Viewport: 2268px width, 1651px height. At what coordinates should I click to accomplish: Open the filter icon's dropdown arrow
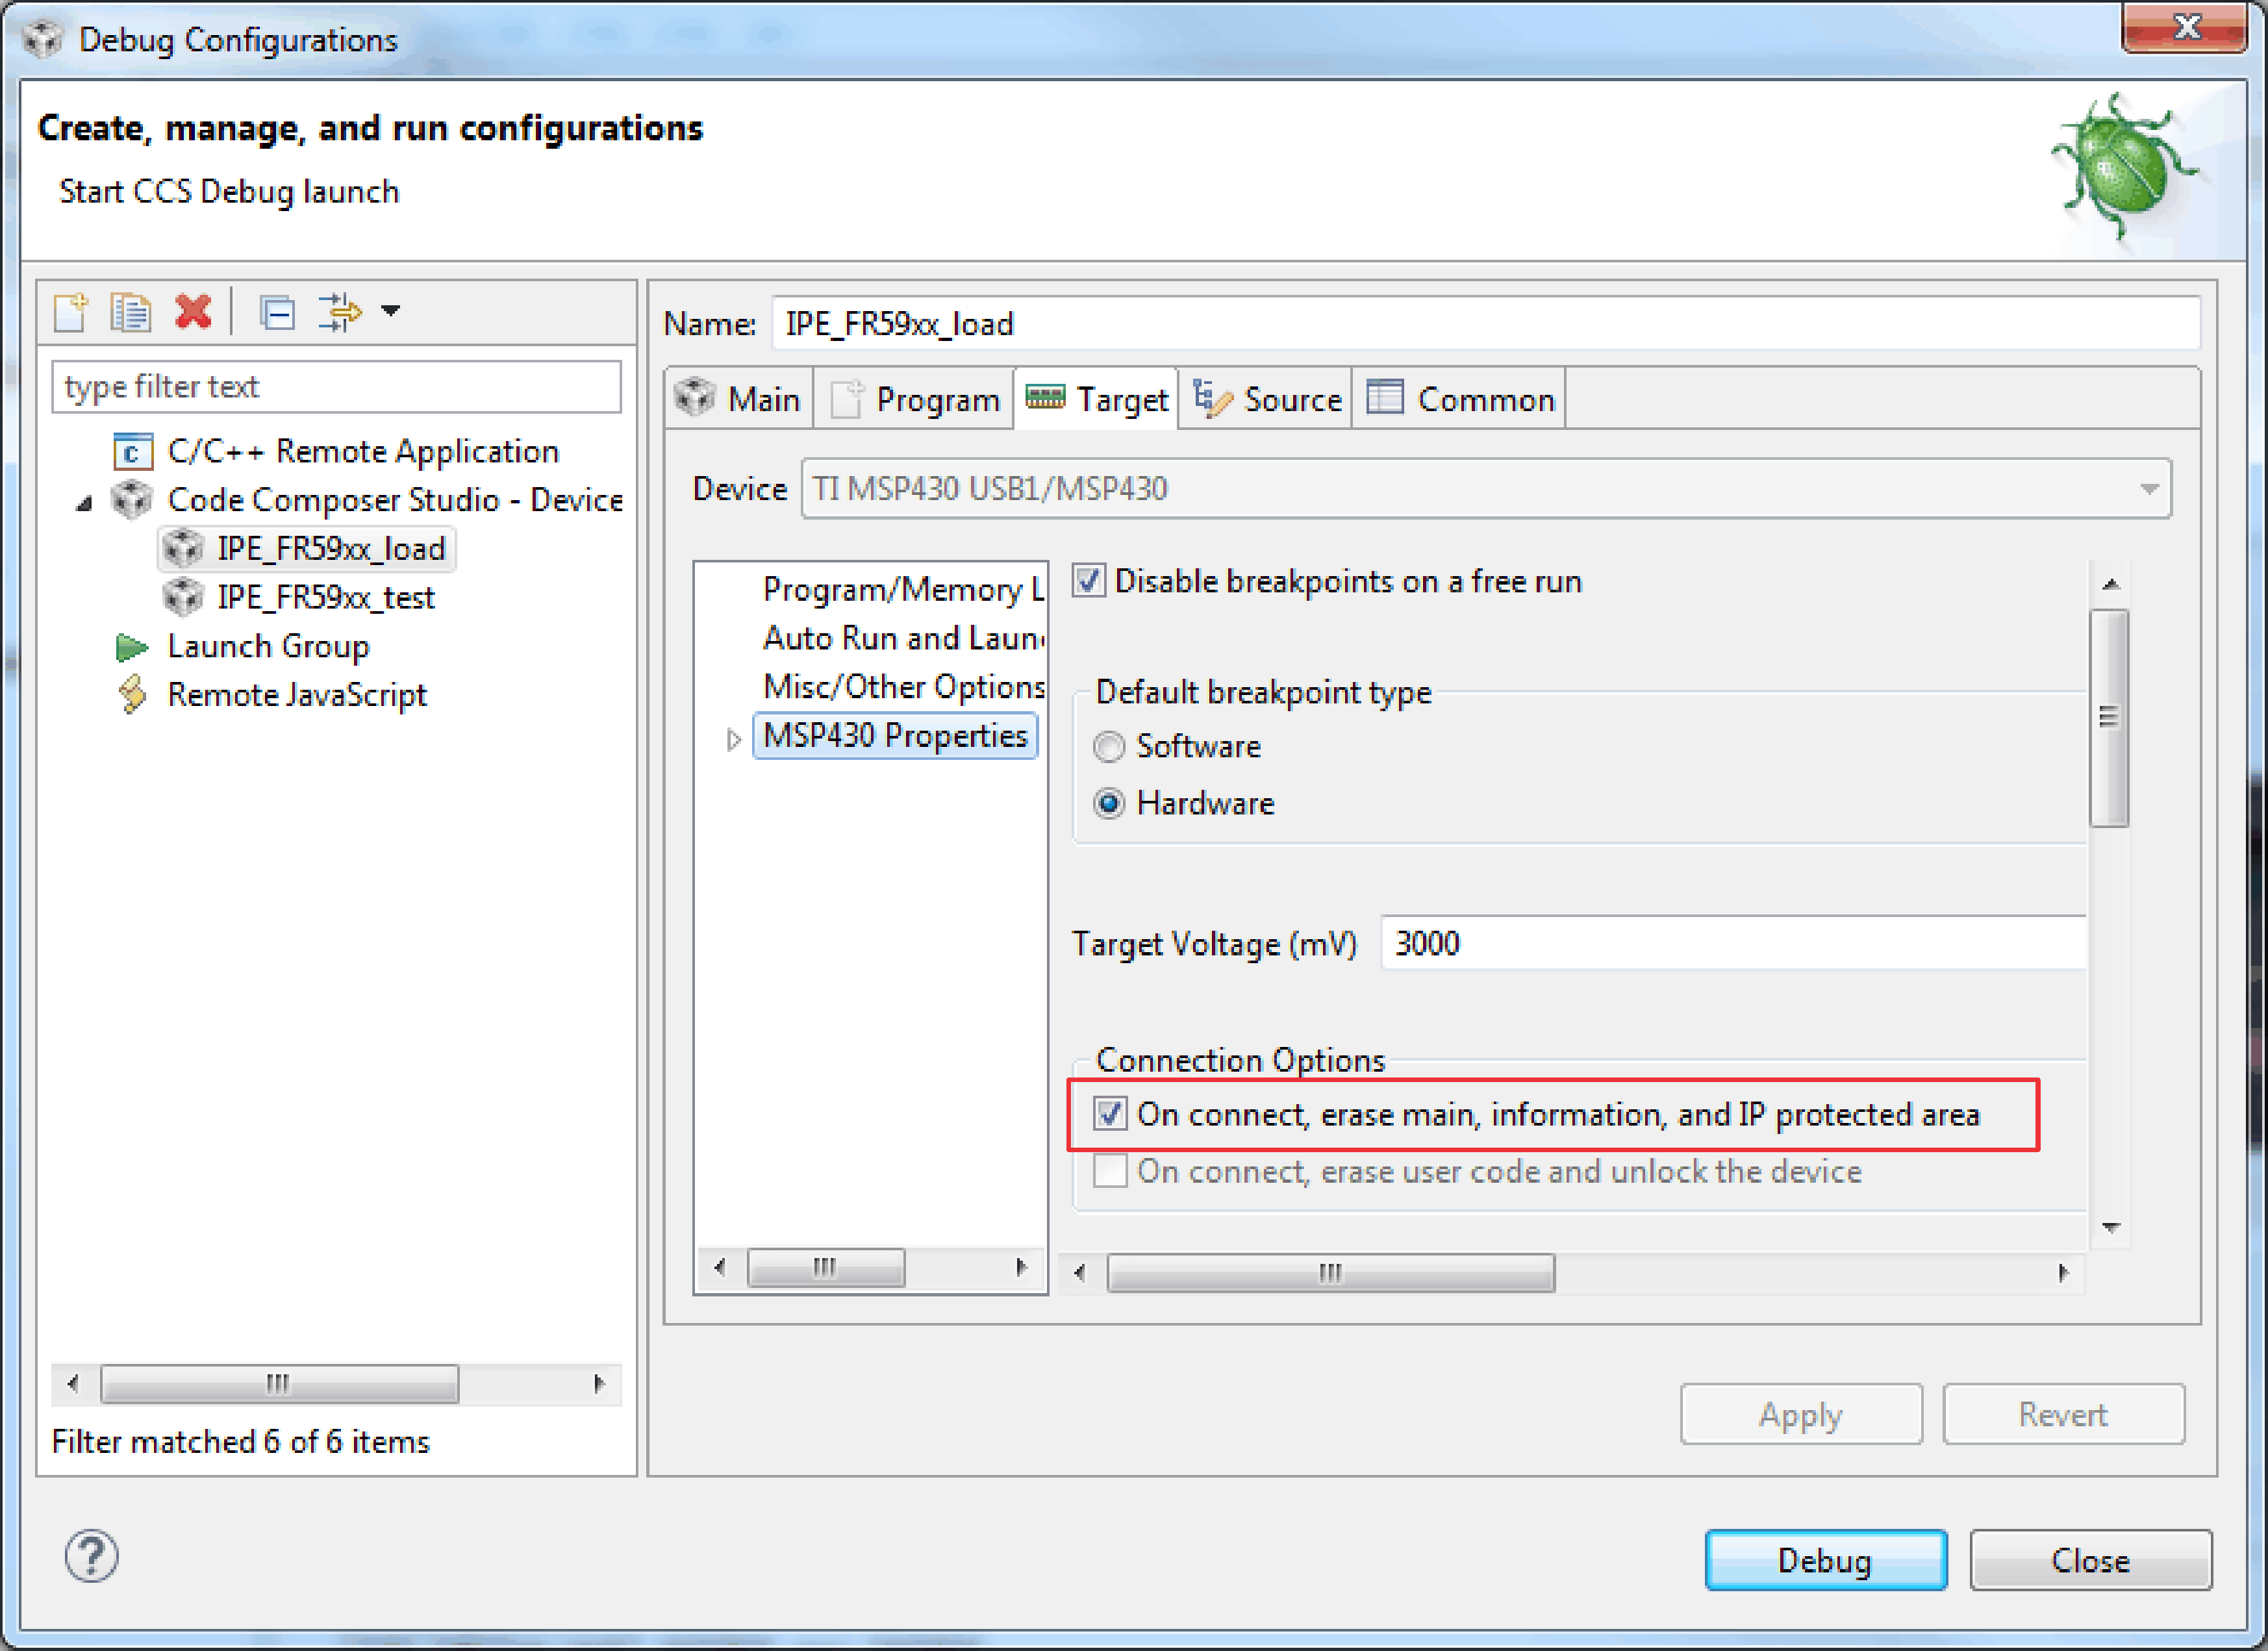391,311
